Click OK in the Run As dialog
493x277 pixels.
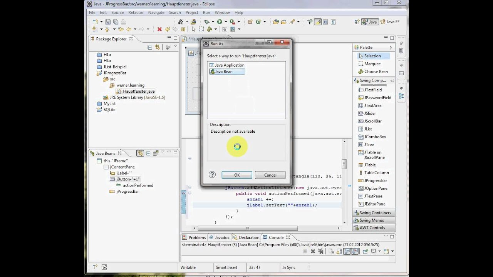(x=237, y=175)
